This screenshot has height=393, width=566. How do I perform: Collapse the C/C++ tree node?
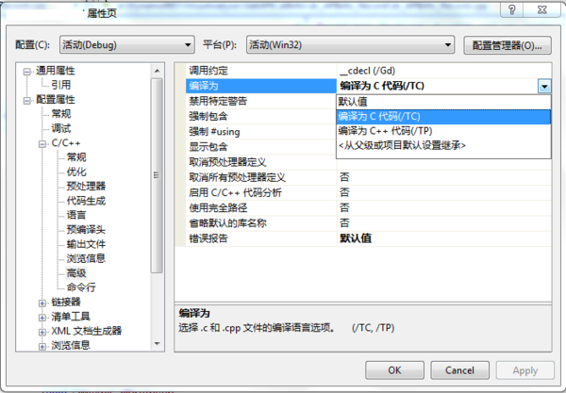(42, 144)
